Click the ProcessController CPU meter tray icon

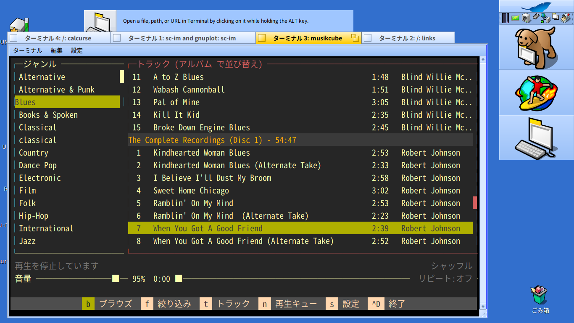click(505, 18)
